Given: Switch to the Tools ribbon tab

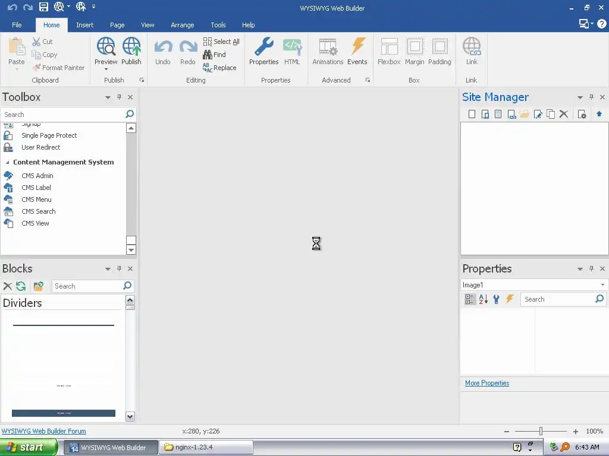Looking at the screenshot, I should 218,25.
